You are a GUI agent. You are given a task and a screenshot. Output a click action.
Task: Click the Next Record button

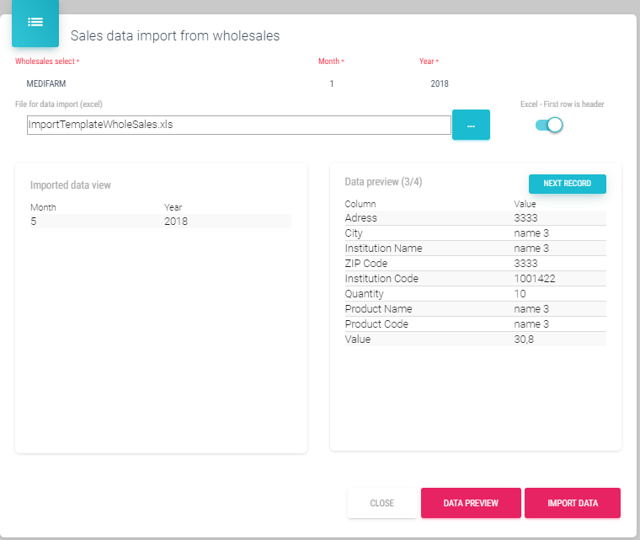click(x=567, y=184)
